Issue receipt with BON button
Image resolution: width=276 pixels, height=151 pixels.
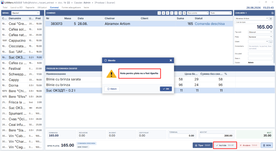point(267,145)
